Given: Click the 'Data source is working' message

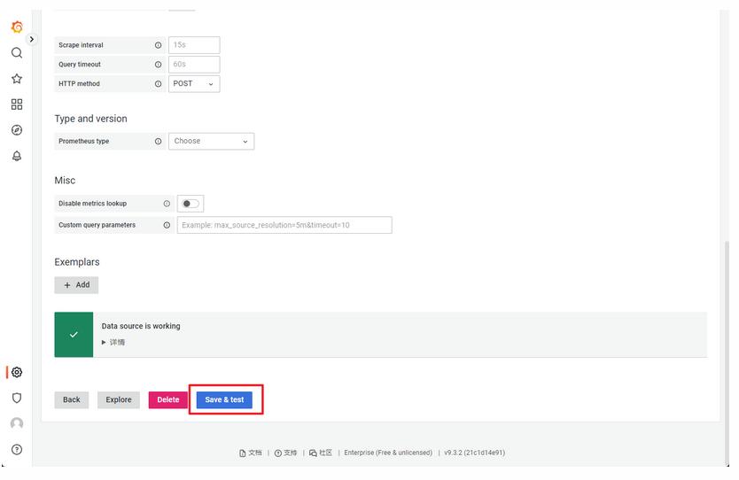Looking at the screenshot, I should (x=141, y=326).
